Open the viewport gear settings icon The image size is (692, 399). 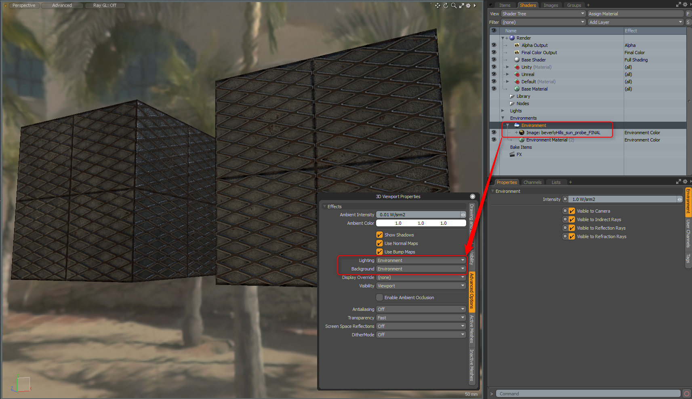[468, 6]
